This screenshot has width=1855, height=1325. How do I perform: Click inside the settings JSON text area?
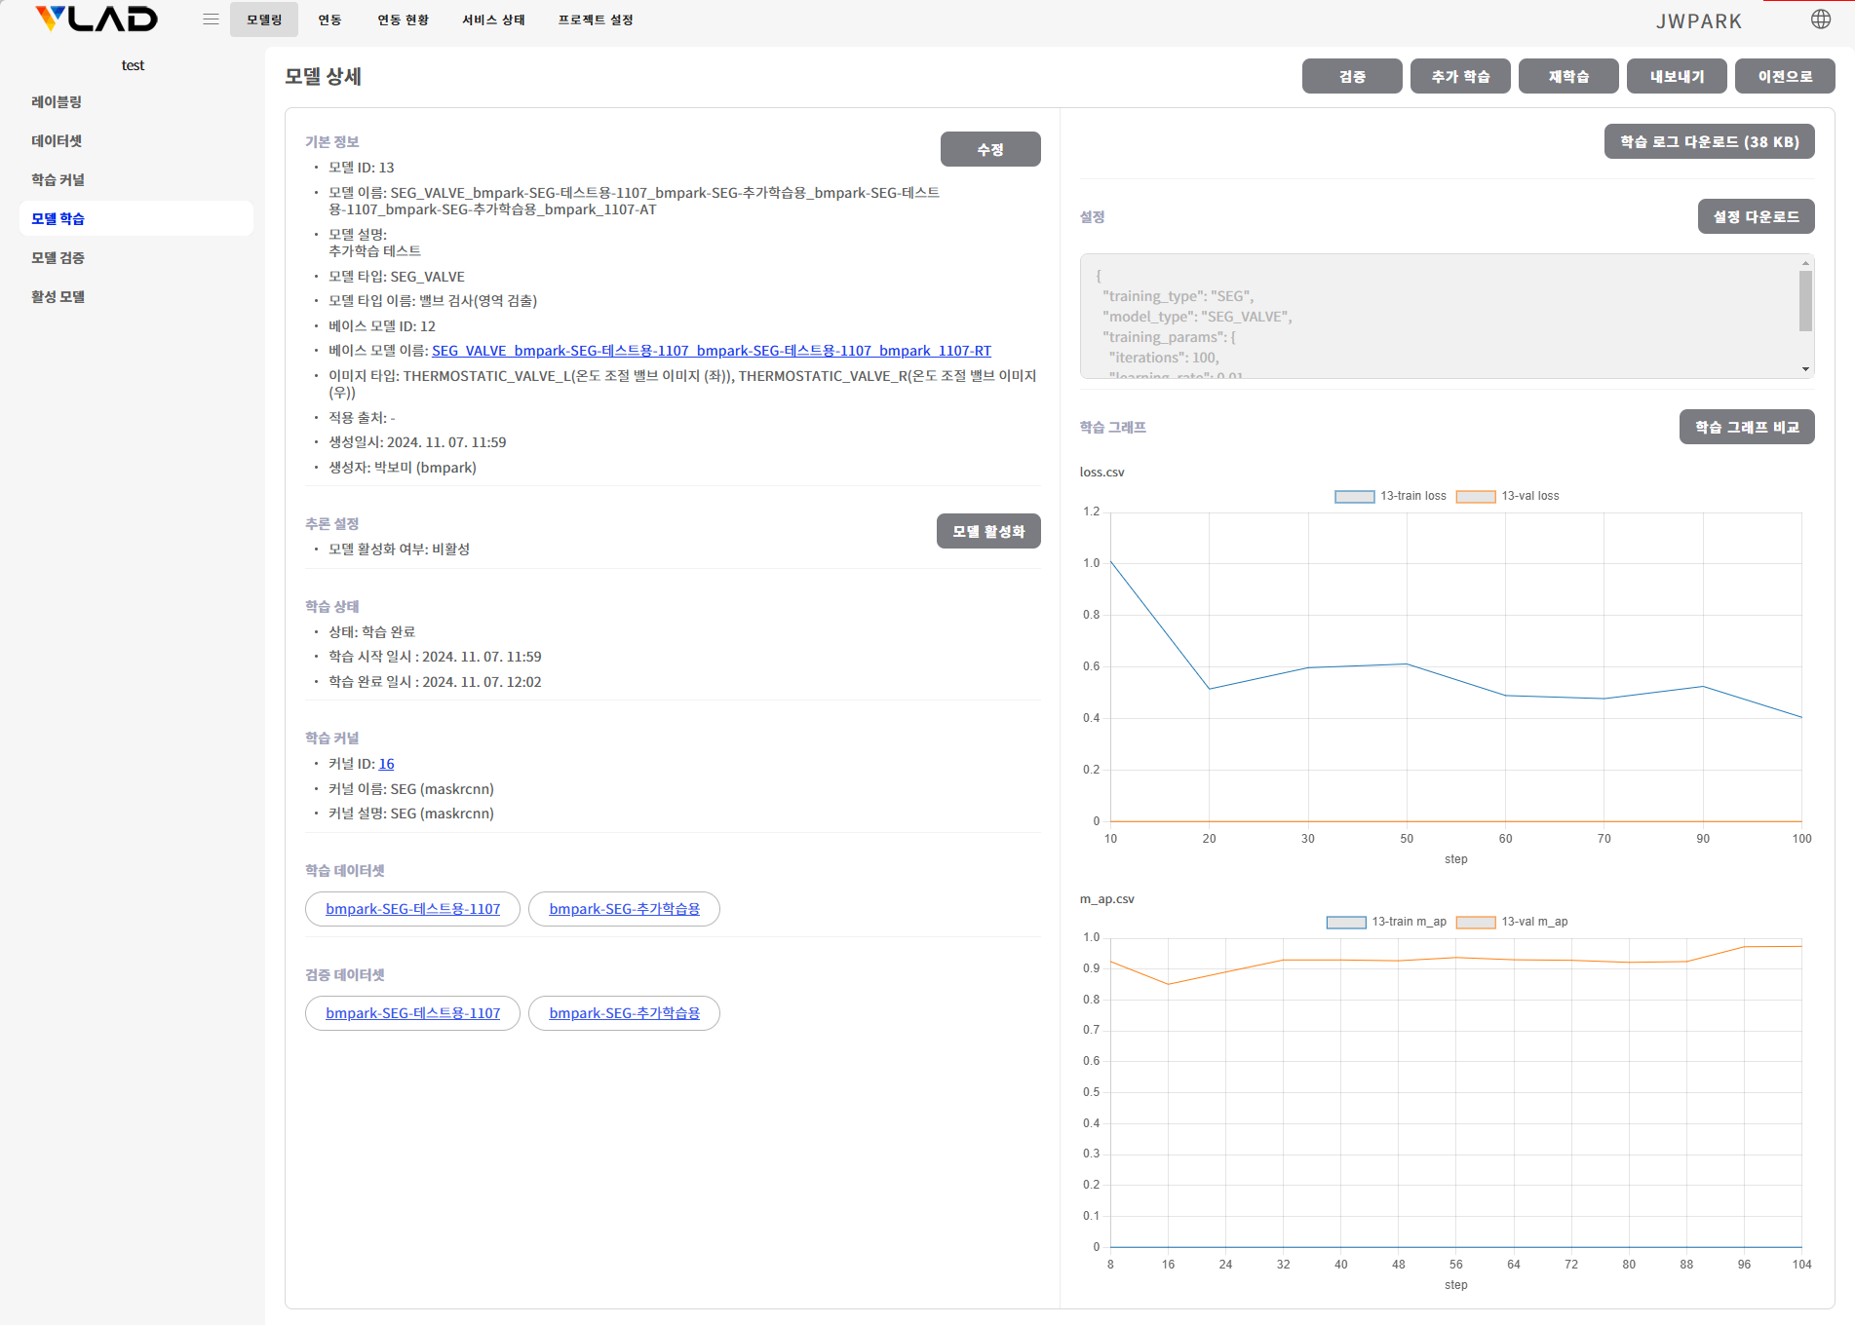coord(1439,317)
